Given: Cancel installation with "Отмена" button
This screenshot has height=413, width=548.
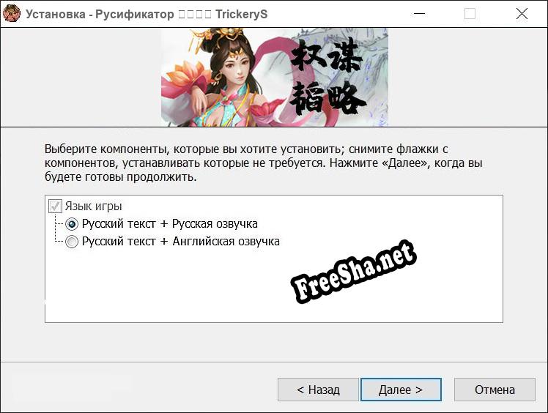Looking at the screenshot, I should coord(495,390).
